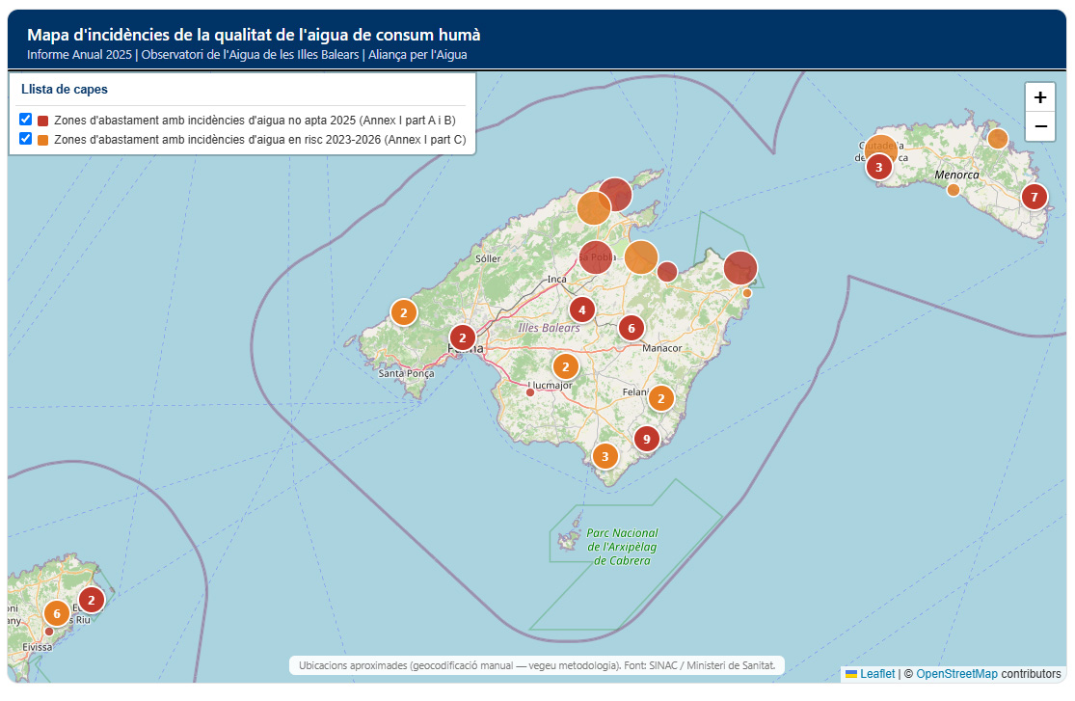Viewport: 1075px width, 701px height.
Task: Click the Santa Ponça town label
Action: pyautogui.click(x=407, y=374)
